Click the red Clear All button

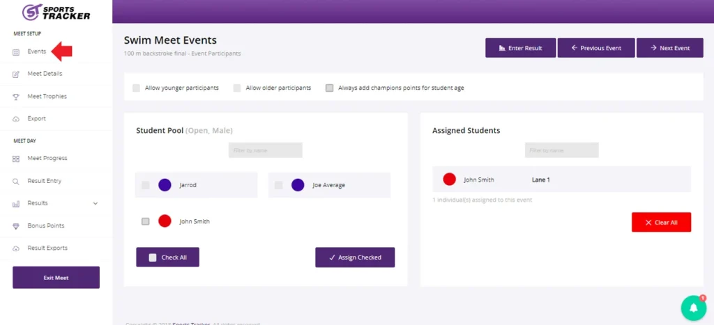[x=661, y=222]
